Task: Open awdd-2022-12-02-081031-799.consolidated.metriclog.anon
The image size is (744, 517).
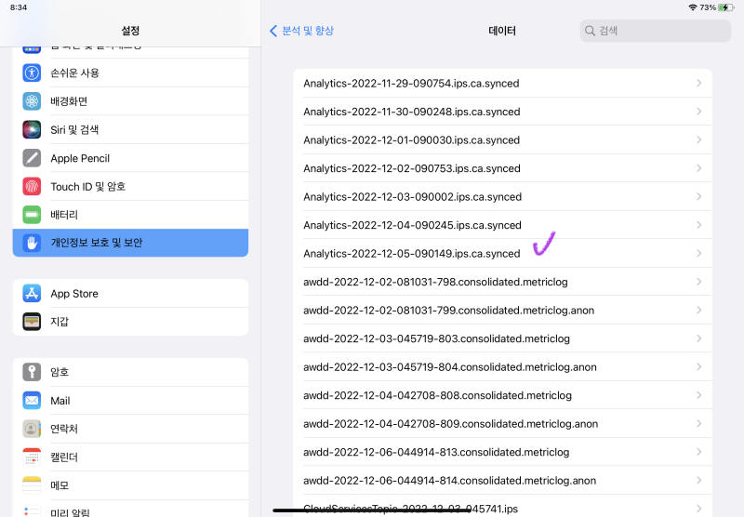Action: coord(502,311)
